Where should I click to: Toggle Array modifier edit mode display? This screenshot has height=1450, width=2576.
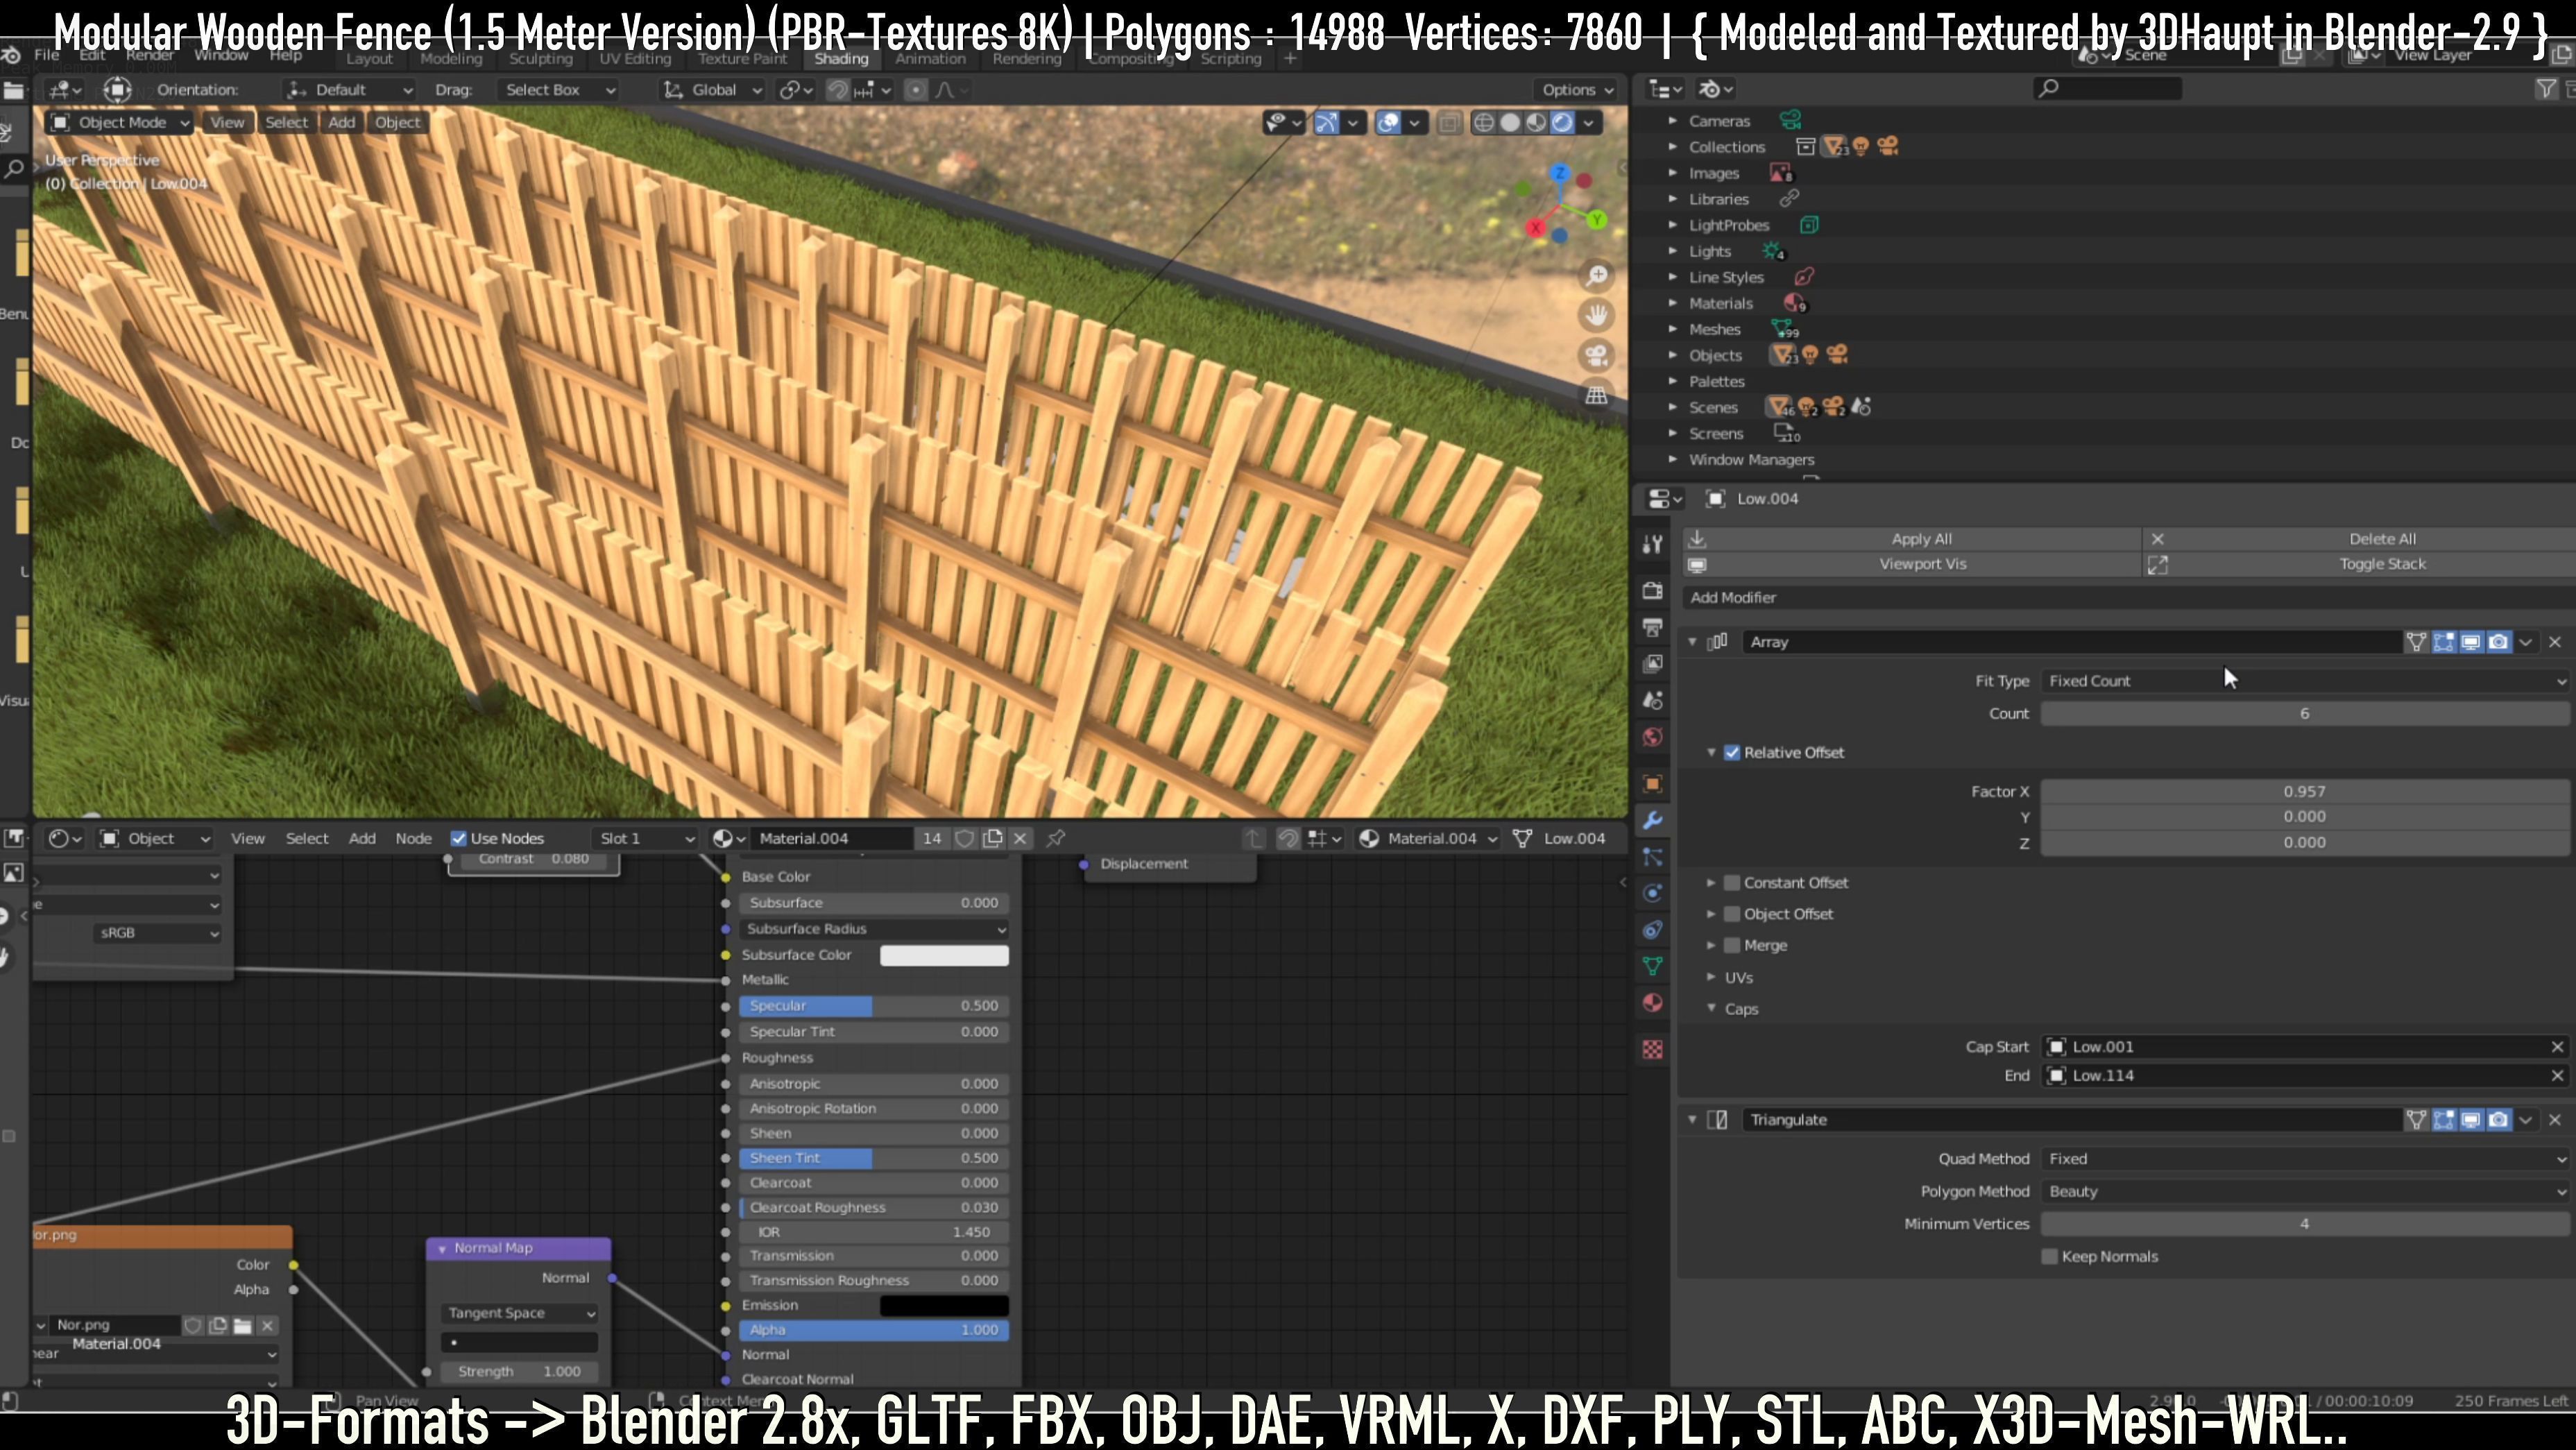tap(2443, 642)
